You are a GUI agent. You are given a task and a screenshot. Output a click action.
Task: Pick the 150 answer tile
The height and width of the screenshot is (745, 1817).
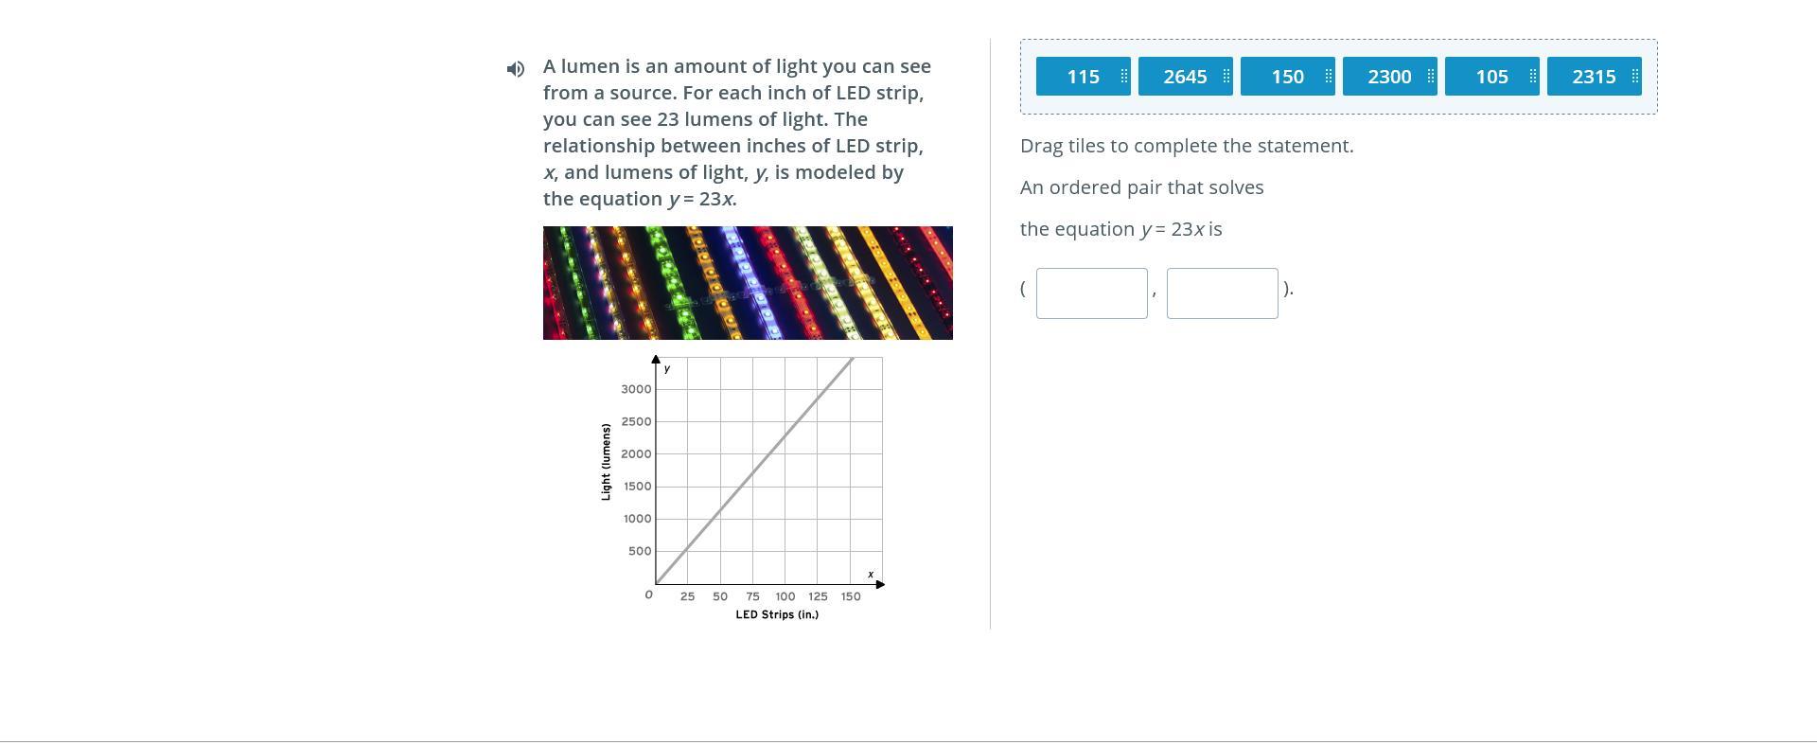pos(1286,77)
